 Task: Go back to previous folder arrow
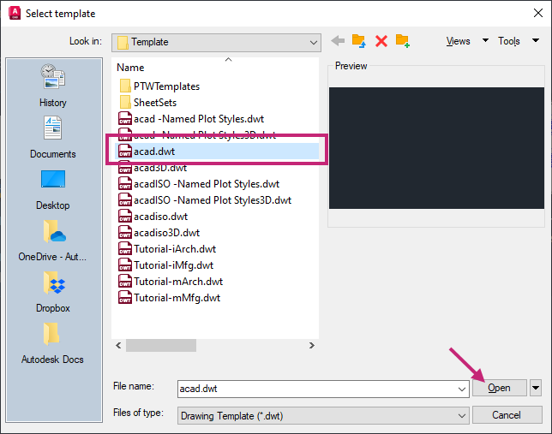point(338,41)
